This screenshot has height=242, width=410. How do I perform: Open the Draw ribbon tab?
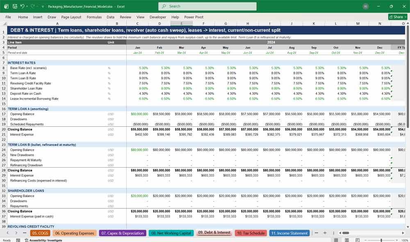(52, 17)
